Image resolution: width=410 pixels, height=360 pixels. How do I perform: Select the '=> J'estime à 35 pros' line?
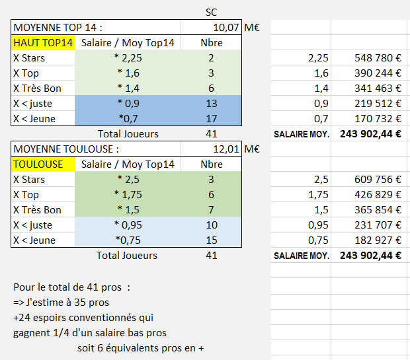(x=61, y=303)
